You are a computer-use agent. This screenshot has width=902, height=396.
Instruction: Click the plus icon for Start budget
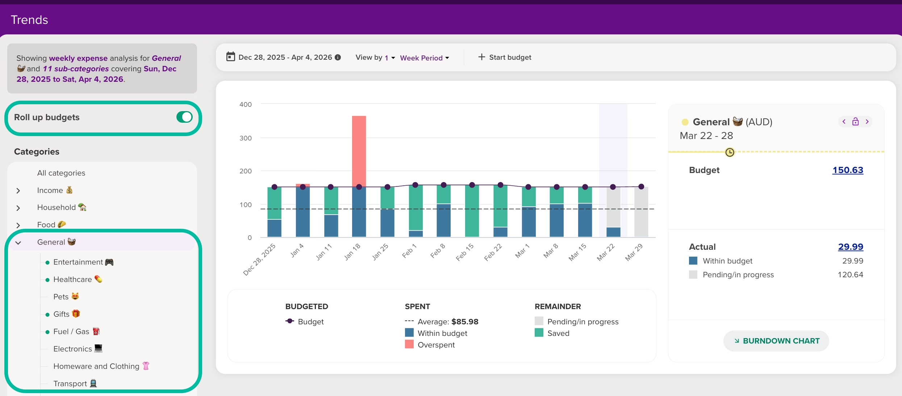[481, 57]
